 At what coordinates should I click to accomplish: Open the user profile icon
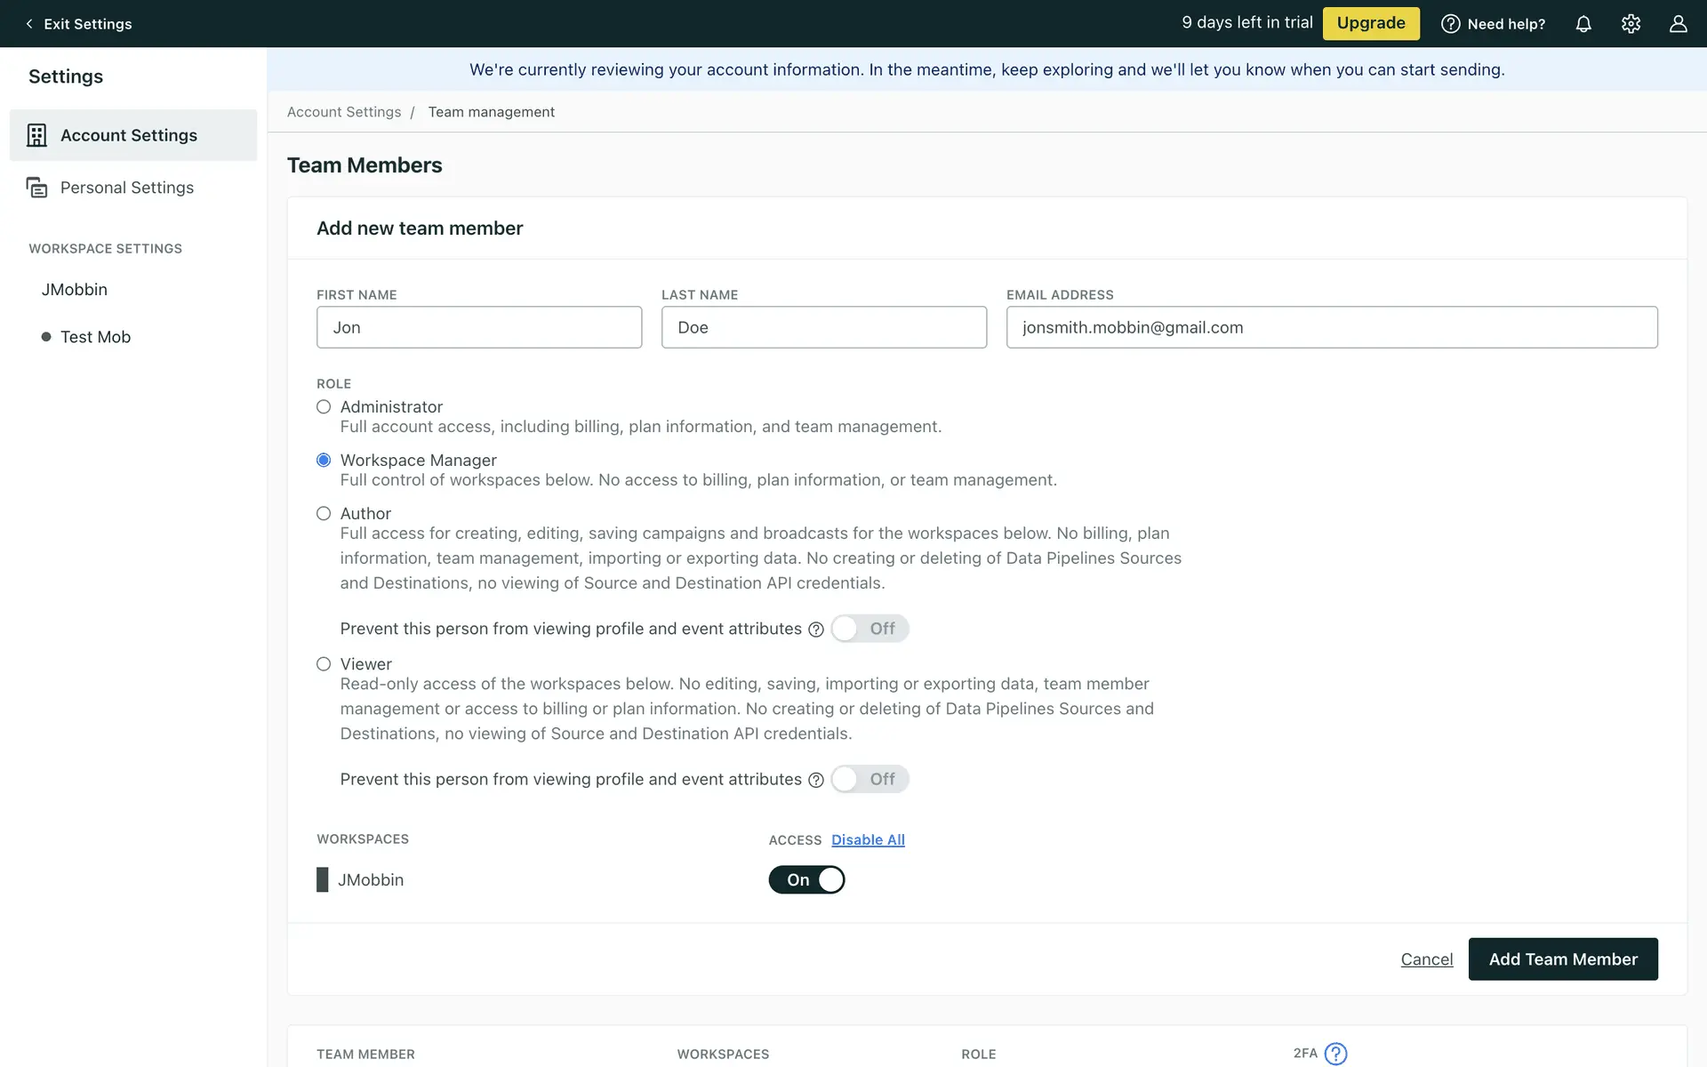1678,24
